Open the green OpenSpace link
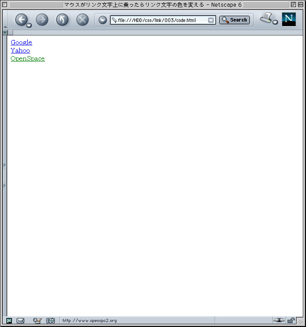 click(x=28, y=58)
